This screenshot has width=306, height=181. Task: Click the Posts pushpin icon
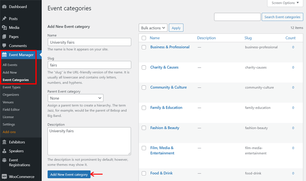pos(4,19)
